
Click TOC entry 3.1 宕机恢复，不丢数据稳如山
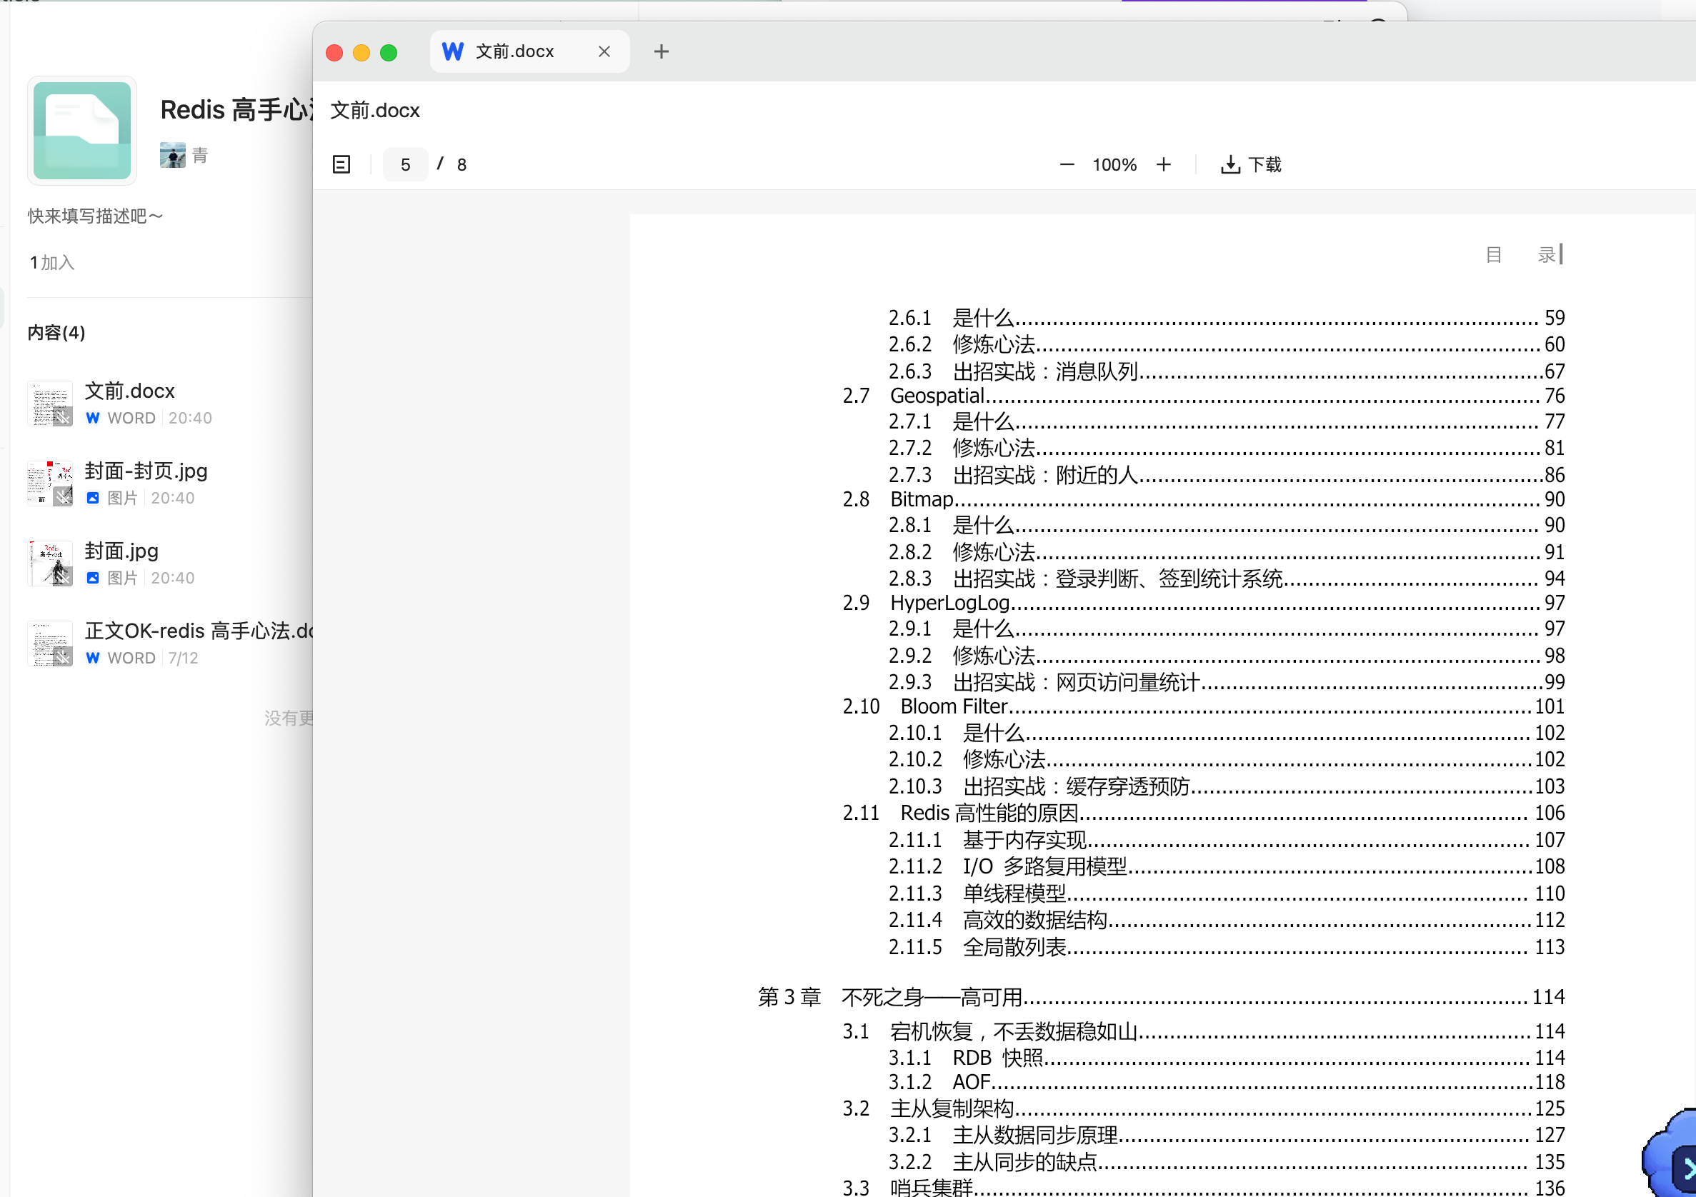pyautogui.click(x=1203, y=1031)
